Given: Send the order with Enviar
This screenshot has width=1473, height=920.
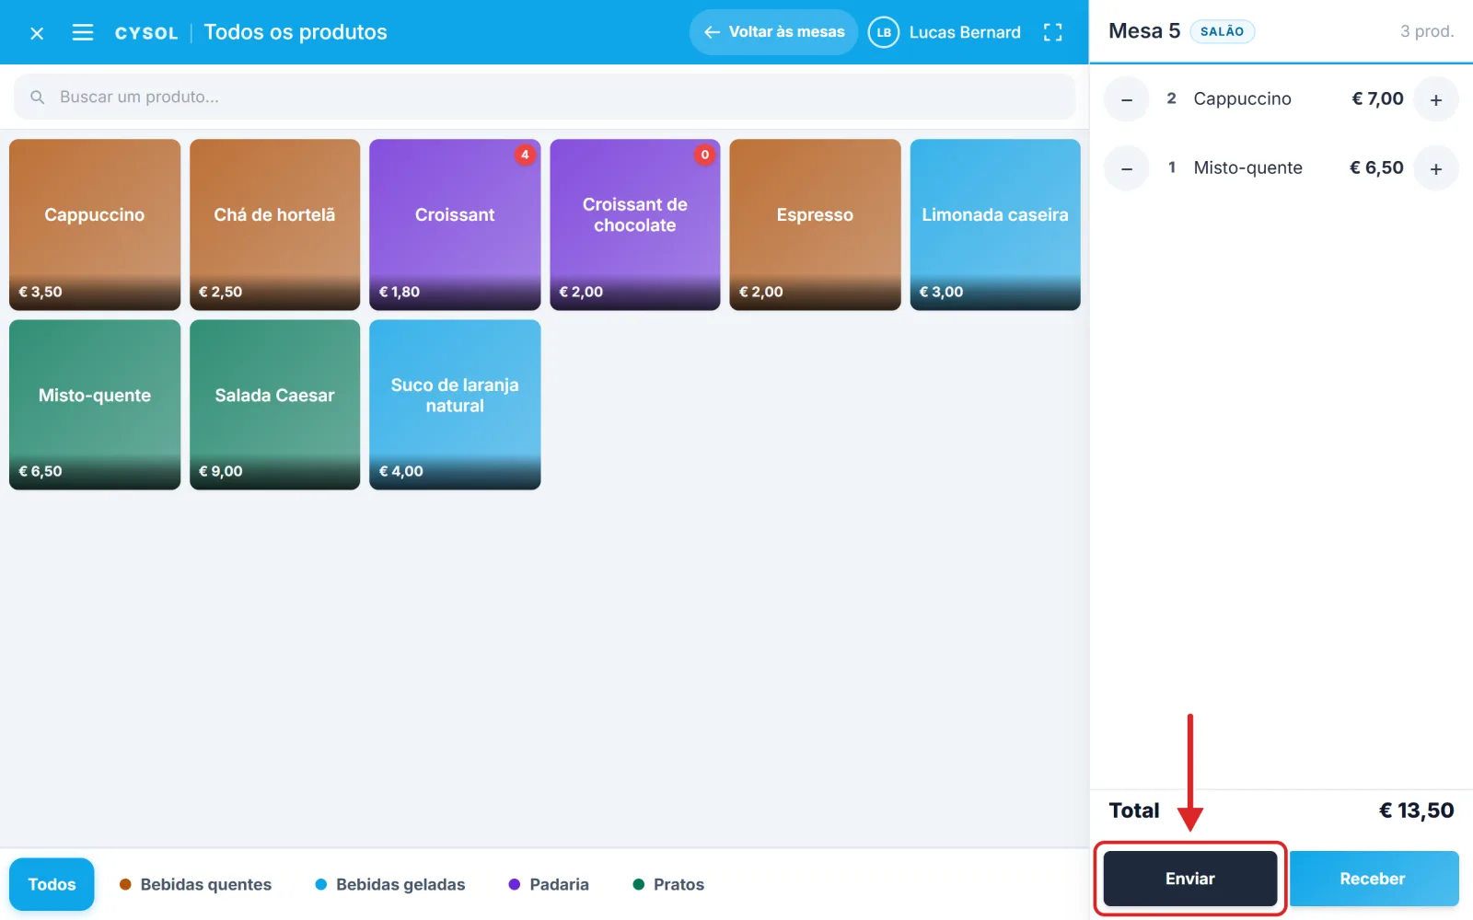Looking at the screenshot, I should [x=1190, y=879].
